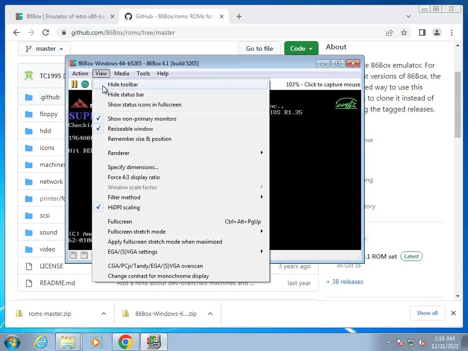The width and height of the screenshot is (468, 351).
Task: Open the hdd folder icon
Action: 29,131
